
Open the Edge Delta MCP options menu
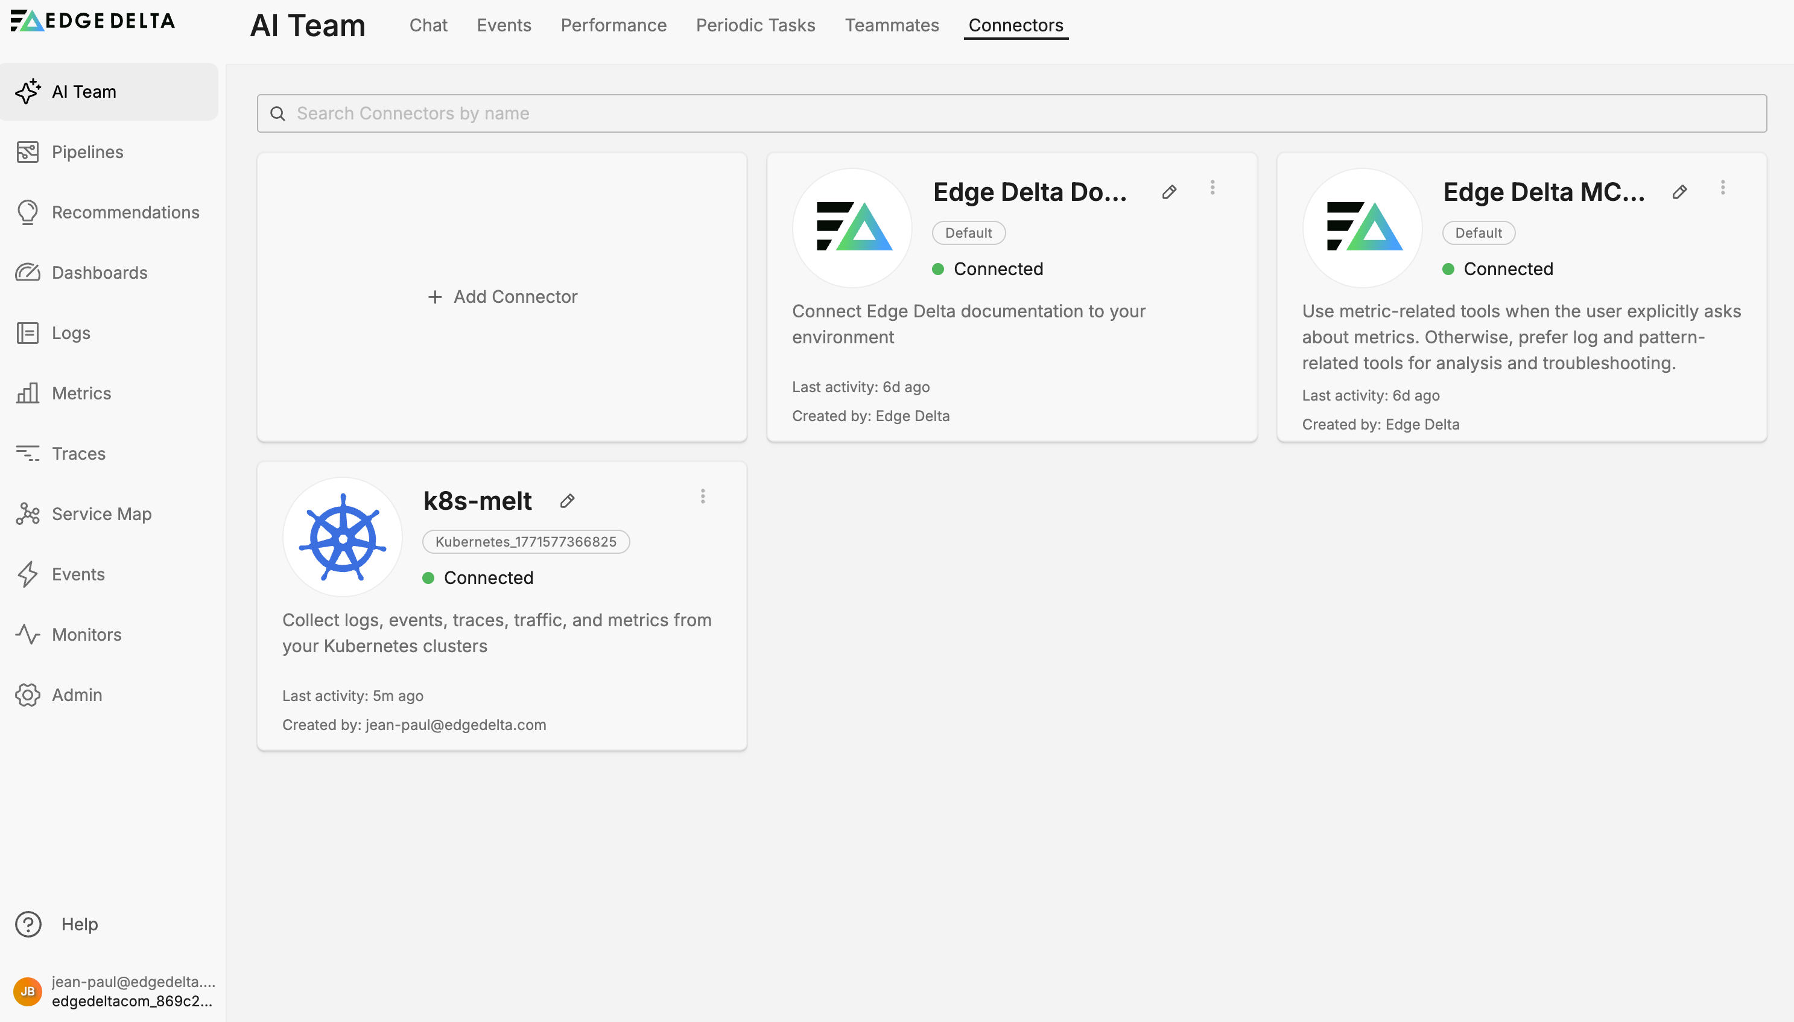[1722, 188]
